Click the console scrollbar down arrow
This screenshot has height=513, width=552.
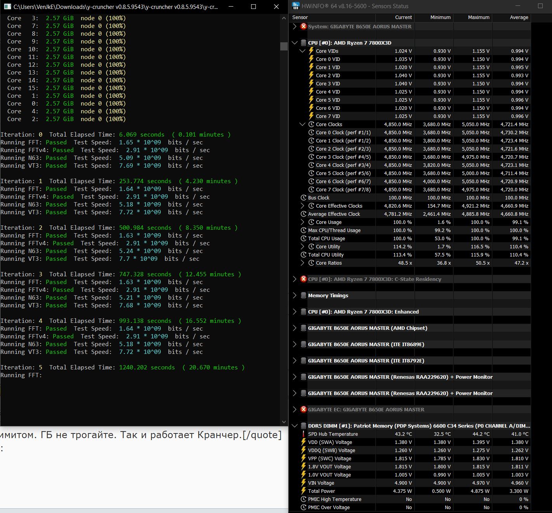[284, 422]
